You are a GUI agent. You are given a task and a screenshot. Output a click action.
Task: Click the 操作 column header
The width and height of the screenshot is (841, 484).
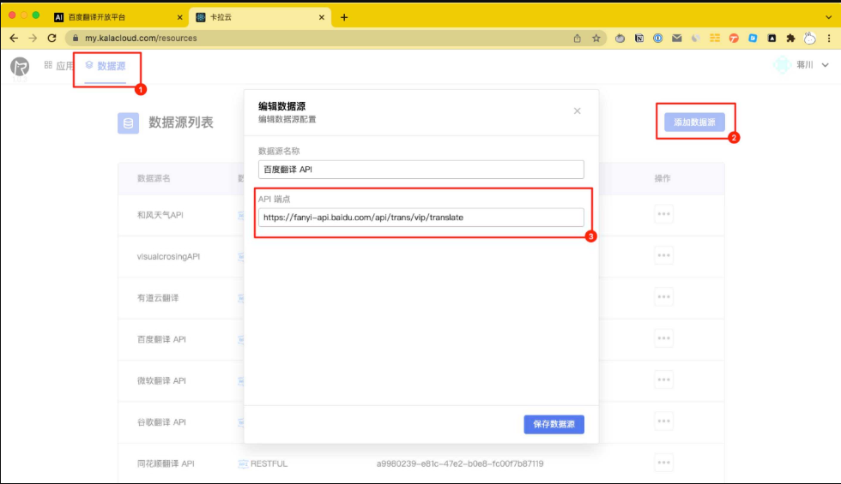click(663, 178)
